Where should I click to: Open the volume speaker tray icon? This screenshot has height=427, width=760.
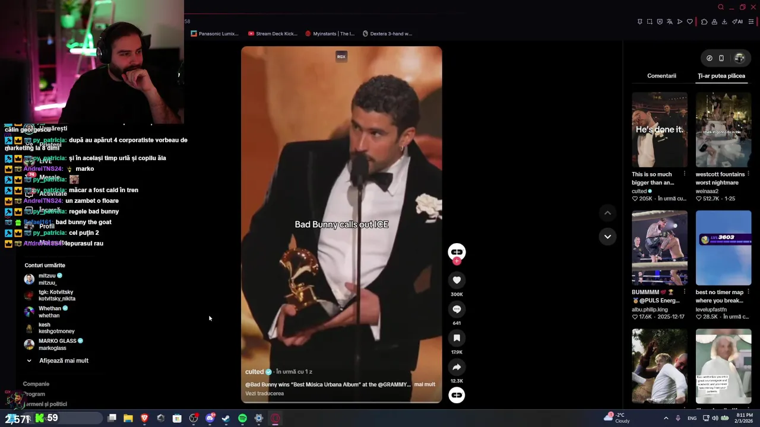point(714,418)
